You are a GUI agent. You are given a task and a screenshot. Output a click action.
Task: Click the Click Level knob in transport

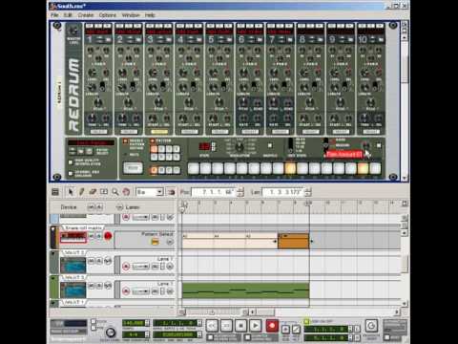pos(111,333)
